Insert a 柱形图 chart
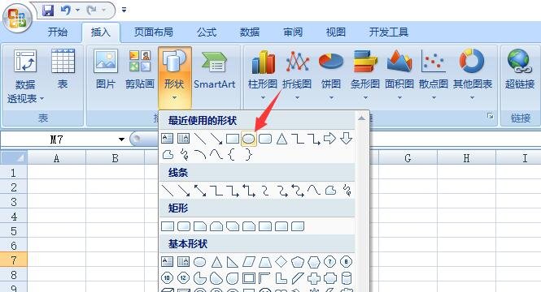The height and width of the screenshot is (292, 541). coord(263,75)
